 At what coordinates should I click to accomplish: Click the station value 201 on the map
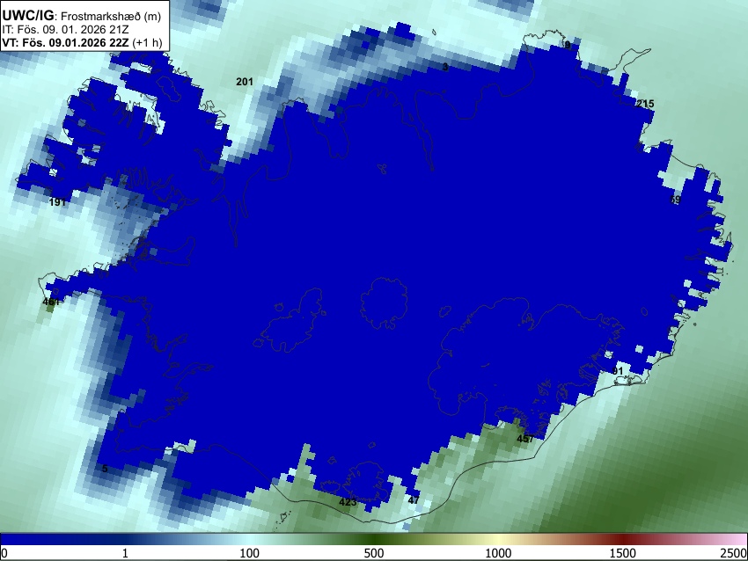[245, 82]
